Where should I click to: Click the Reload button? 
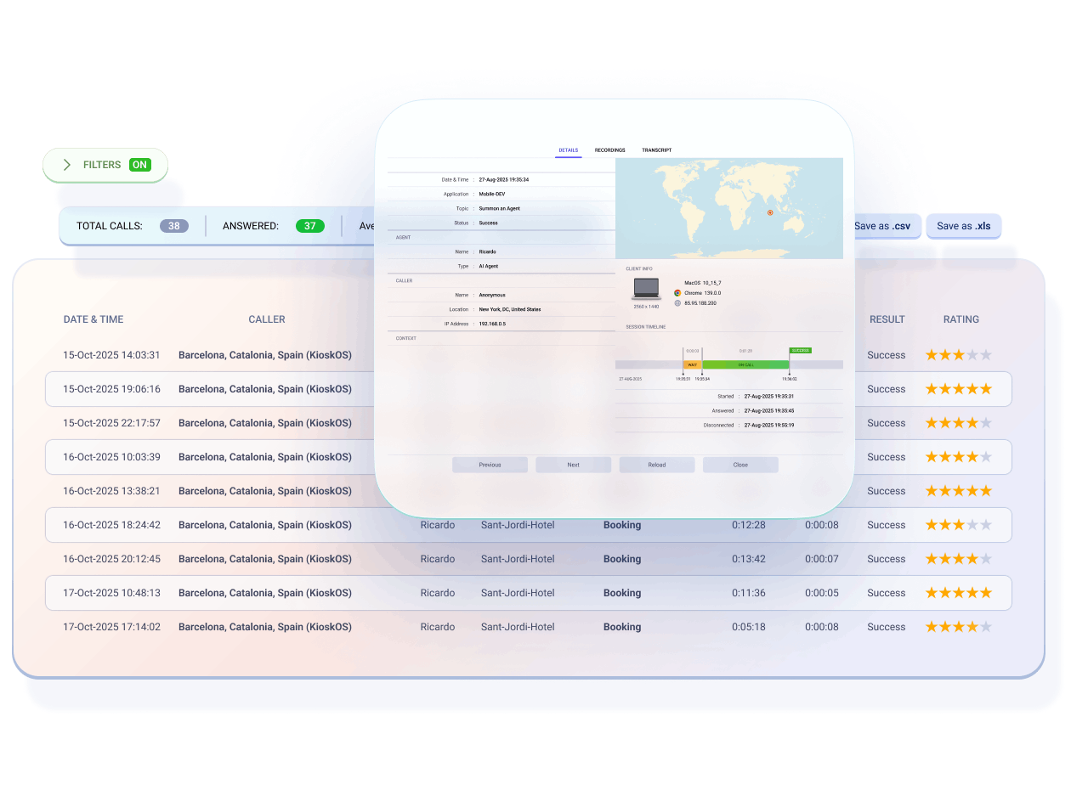point(656,465)
